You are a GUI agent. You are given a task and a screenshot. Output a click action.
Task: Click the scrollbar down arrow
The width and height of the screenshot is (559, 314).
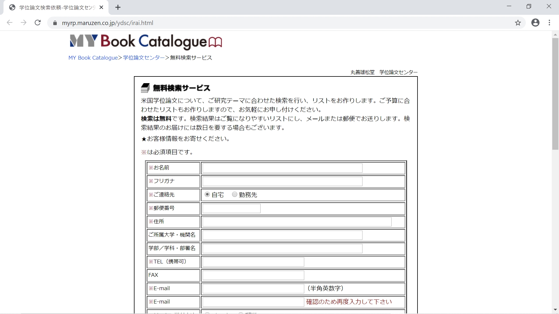[x=555, y=310]
